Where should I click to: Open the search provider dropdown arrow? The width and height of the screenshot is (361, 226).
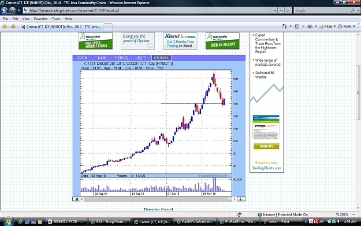click(x=358, y=10)
